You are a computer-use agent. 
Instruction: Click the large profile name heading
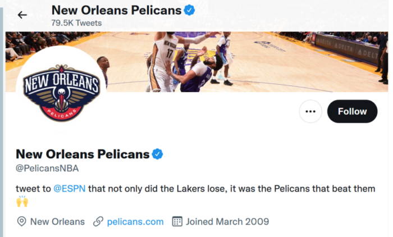tap(83, 154)
